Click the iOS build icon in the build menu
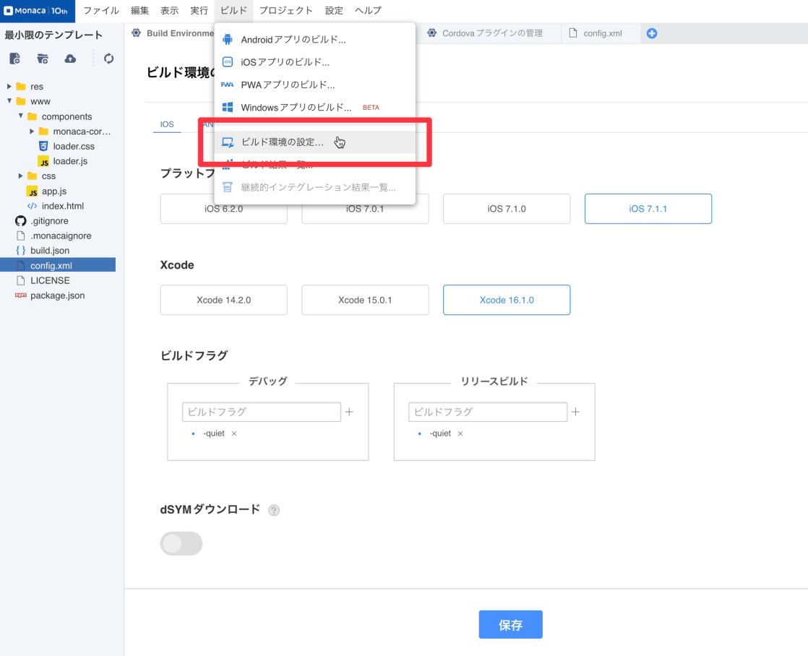The image size is (808, 656). 227,62
